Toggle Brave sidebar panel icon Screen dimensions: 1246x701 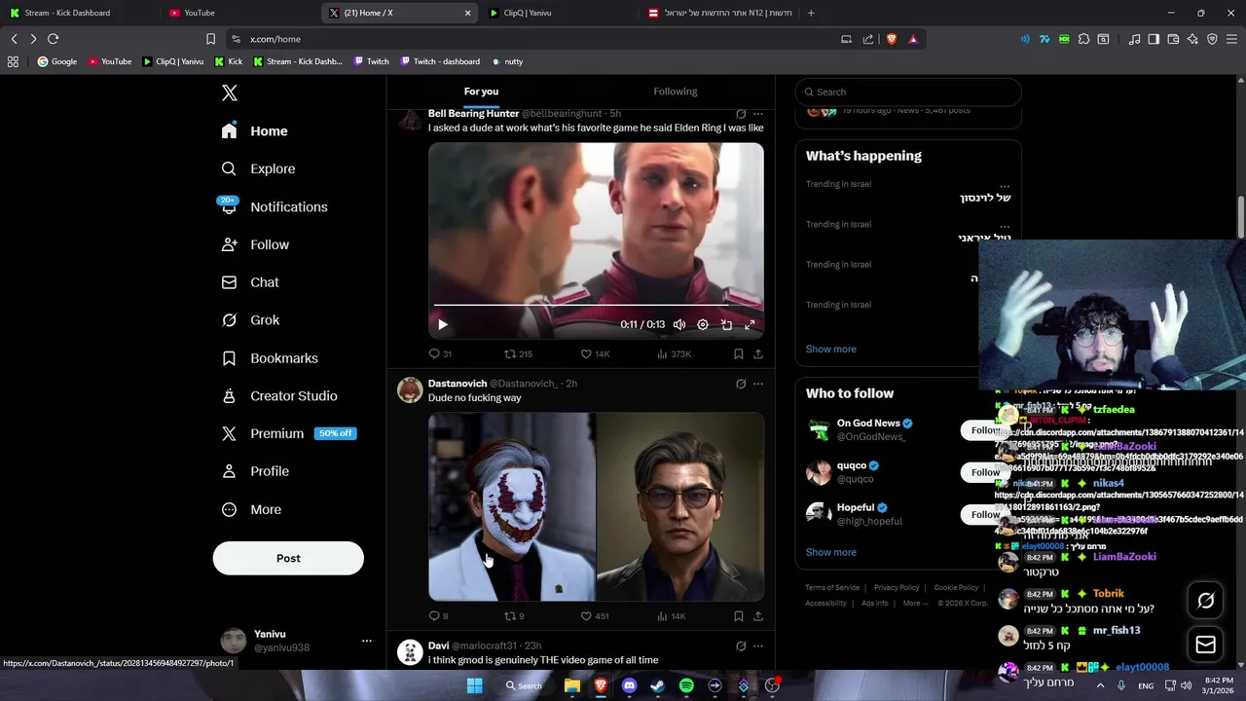click(x=1154, y=39)
